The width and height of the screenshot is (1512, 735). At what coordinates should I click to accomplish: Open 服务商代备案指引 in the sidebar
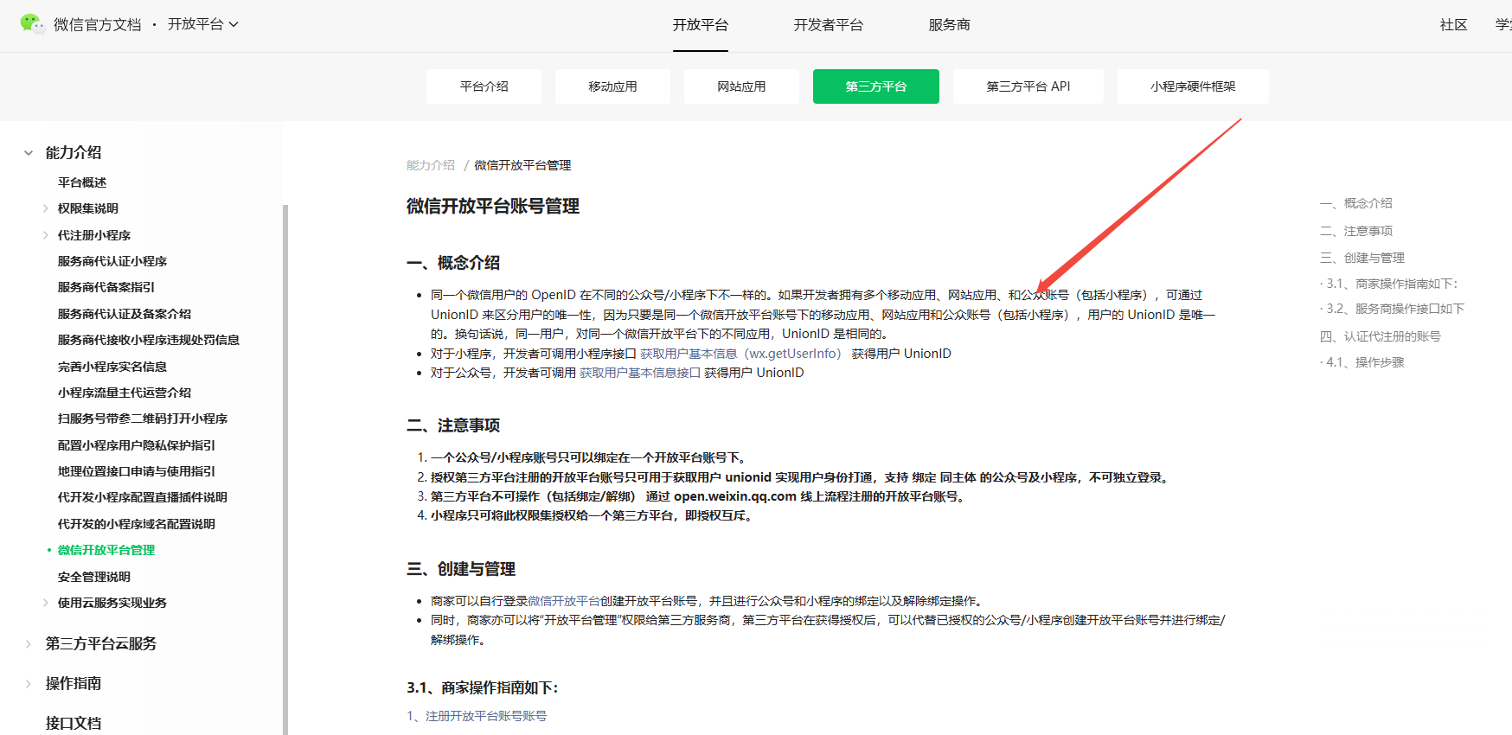click(106, 287)
